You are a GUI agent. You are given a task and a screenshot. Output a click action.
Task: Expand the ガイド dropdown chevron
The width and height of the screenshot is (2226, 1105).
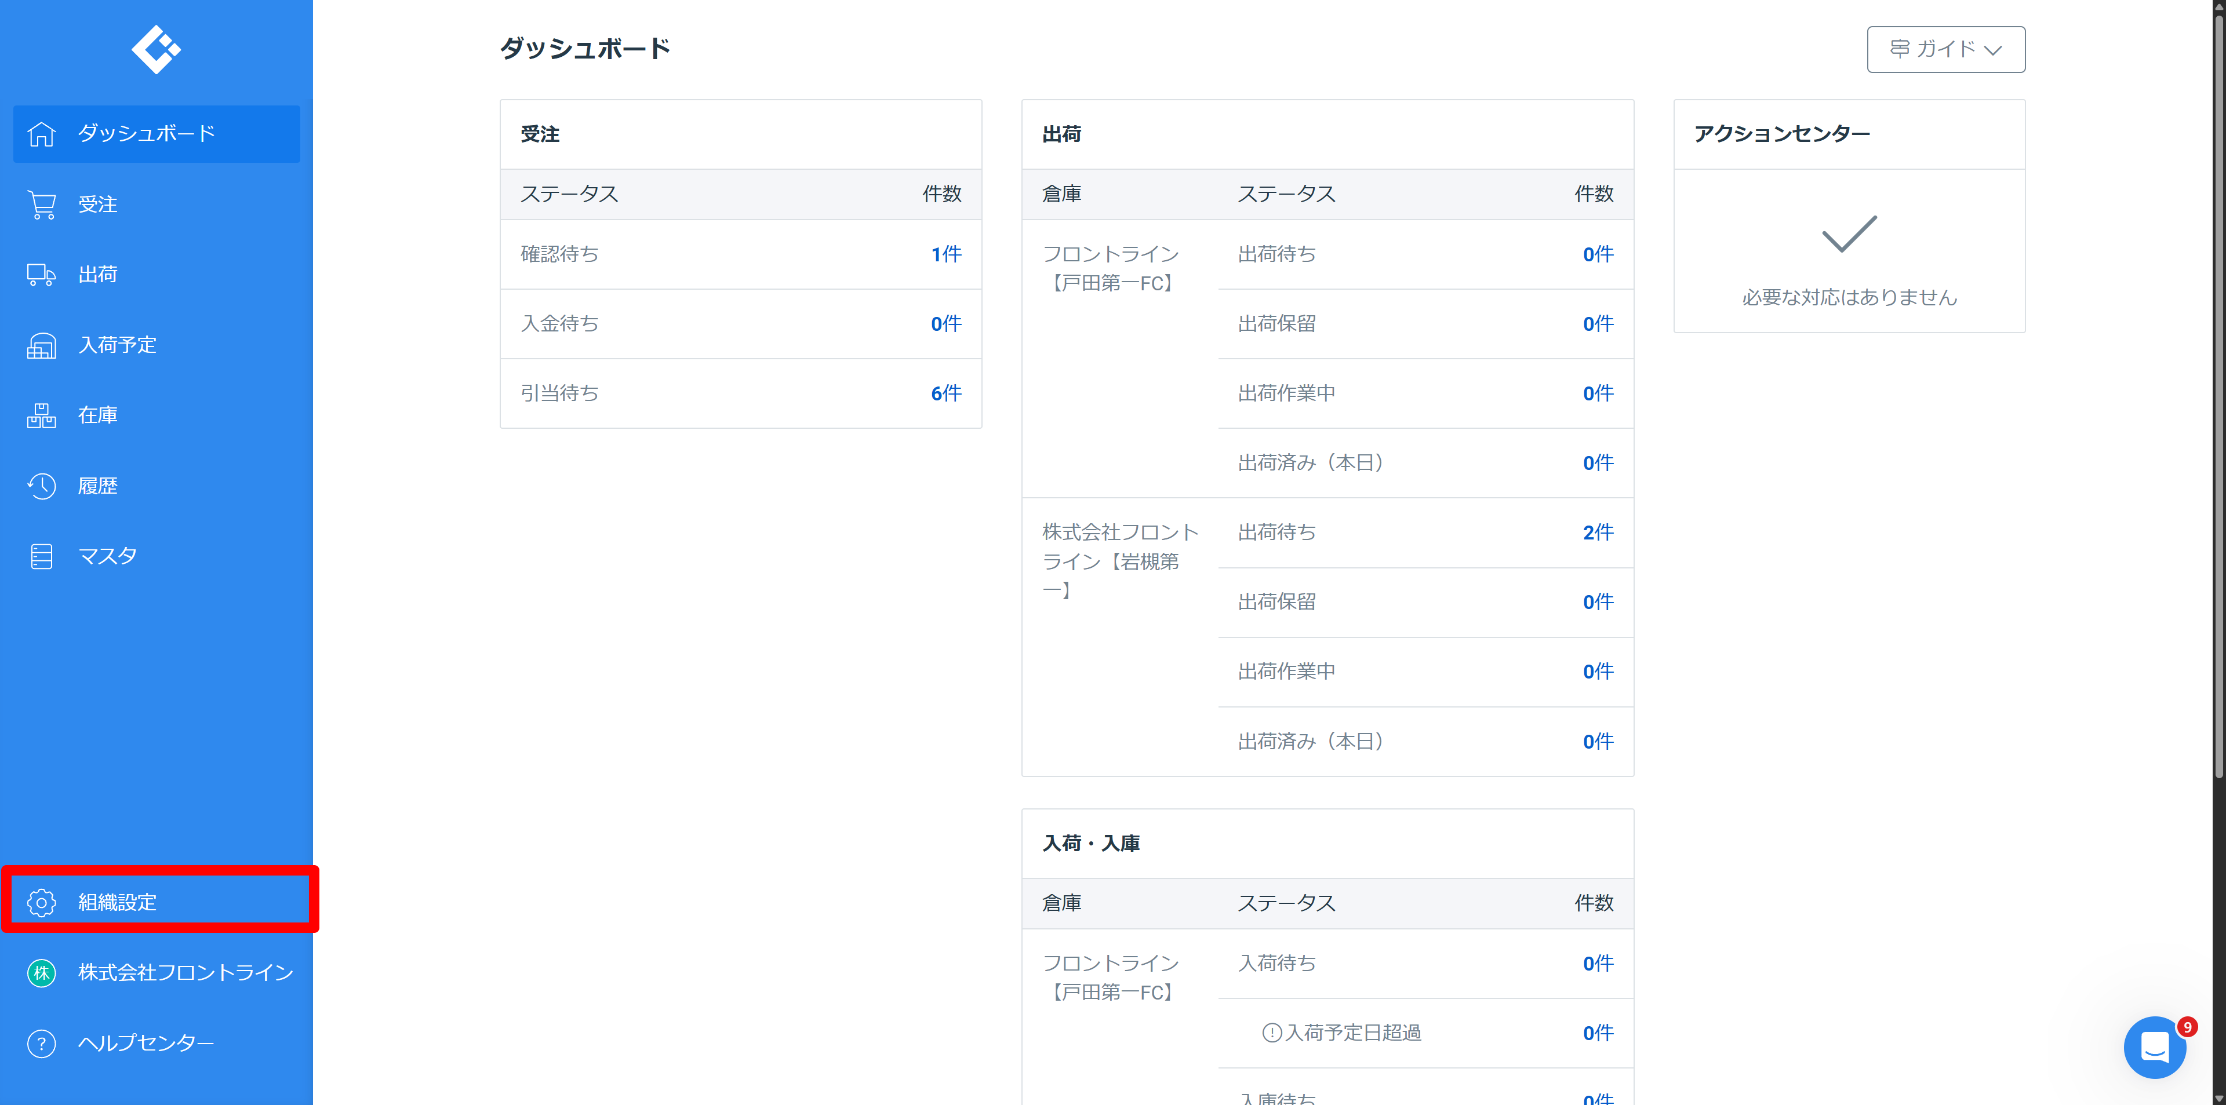coord(1993,50)
